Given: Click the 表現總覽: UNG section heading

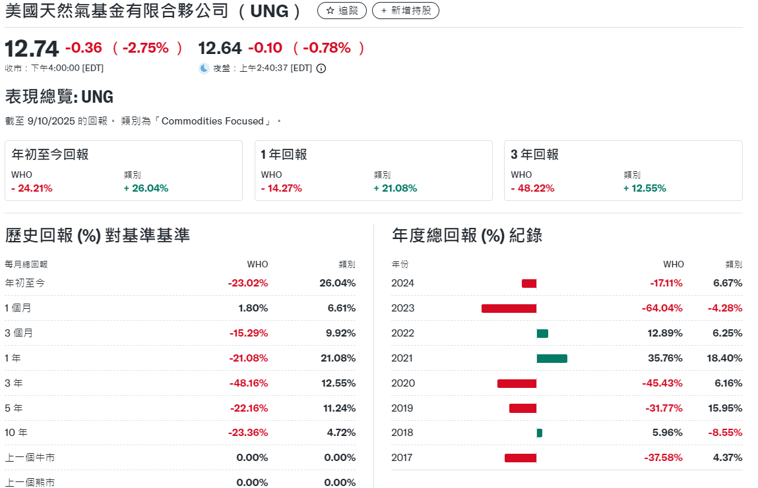Looking at the screenshot, I should pos(59,97).
